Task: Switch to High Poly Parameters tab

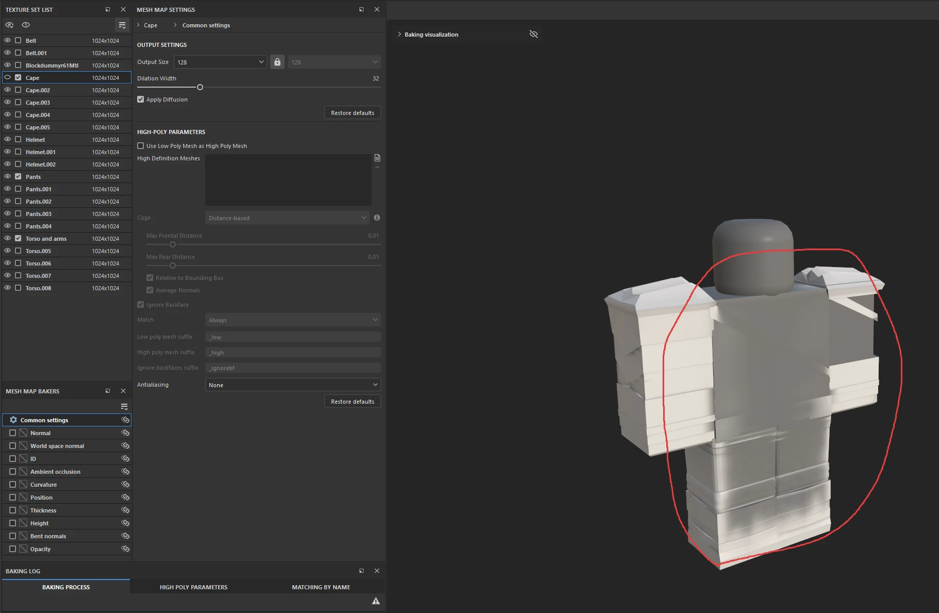Action: 193,587
